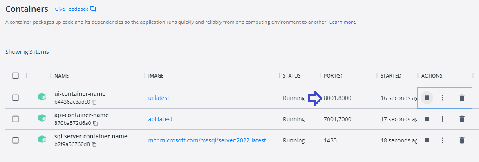Delete the sql-server-container-name container

[x=462, y=140]
